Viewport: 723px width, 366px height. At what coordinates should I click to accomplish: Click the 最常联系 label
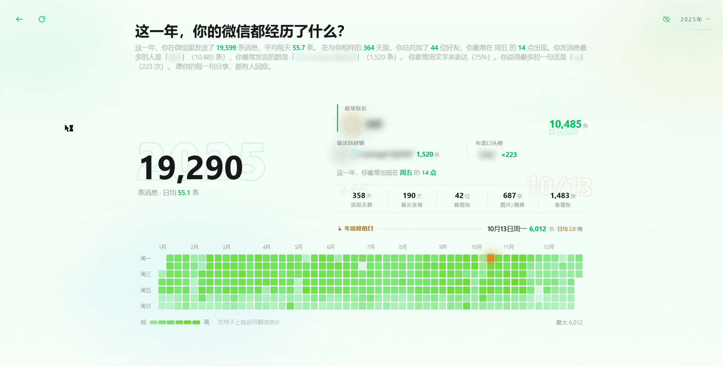tap(355, 108)
